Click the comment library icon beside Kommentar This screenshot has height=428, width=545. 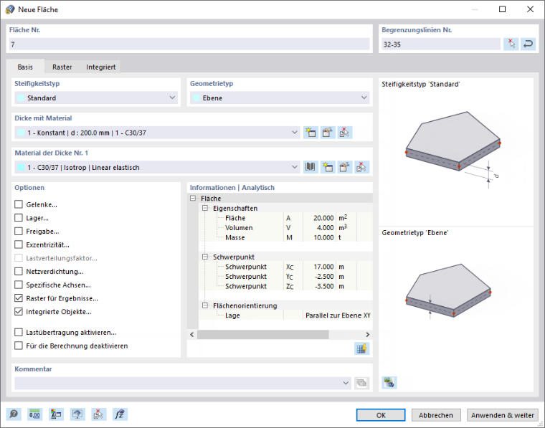(361, 383)
